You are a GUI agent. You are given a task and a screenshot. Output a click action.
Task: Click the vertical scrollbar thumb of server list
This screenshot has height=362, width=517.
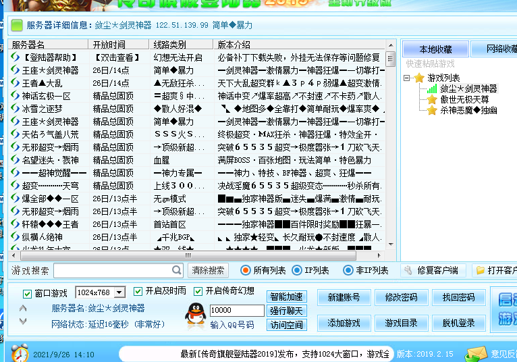390,59
